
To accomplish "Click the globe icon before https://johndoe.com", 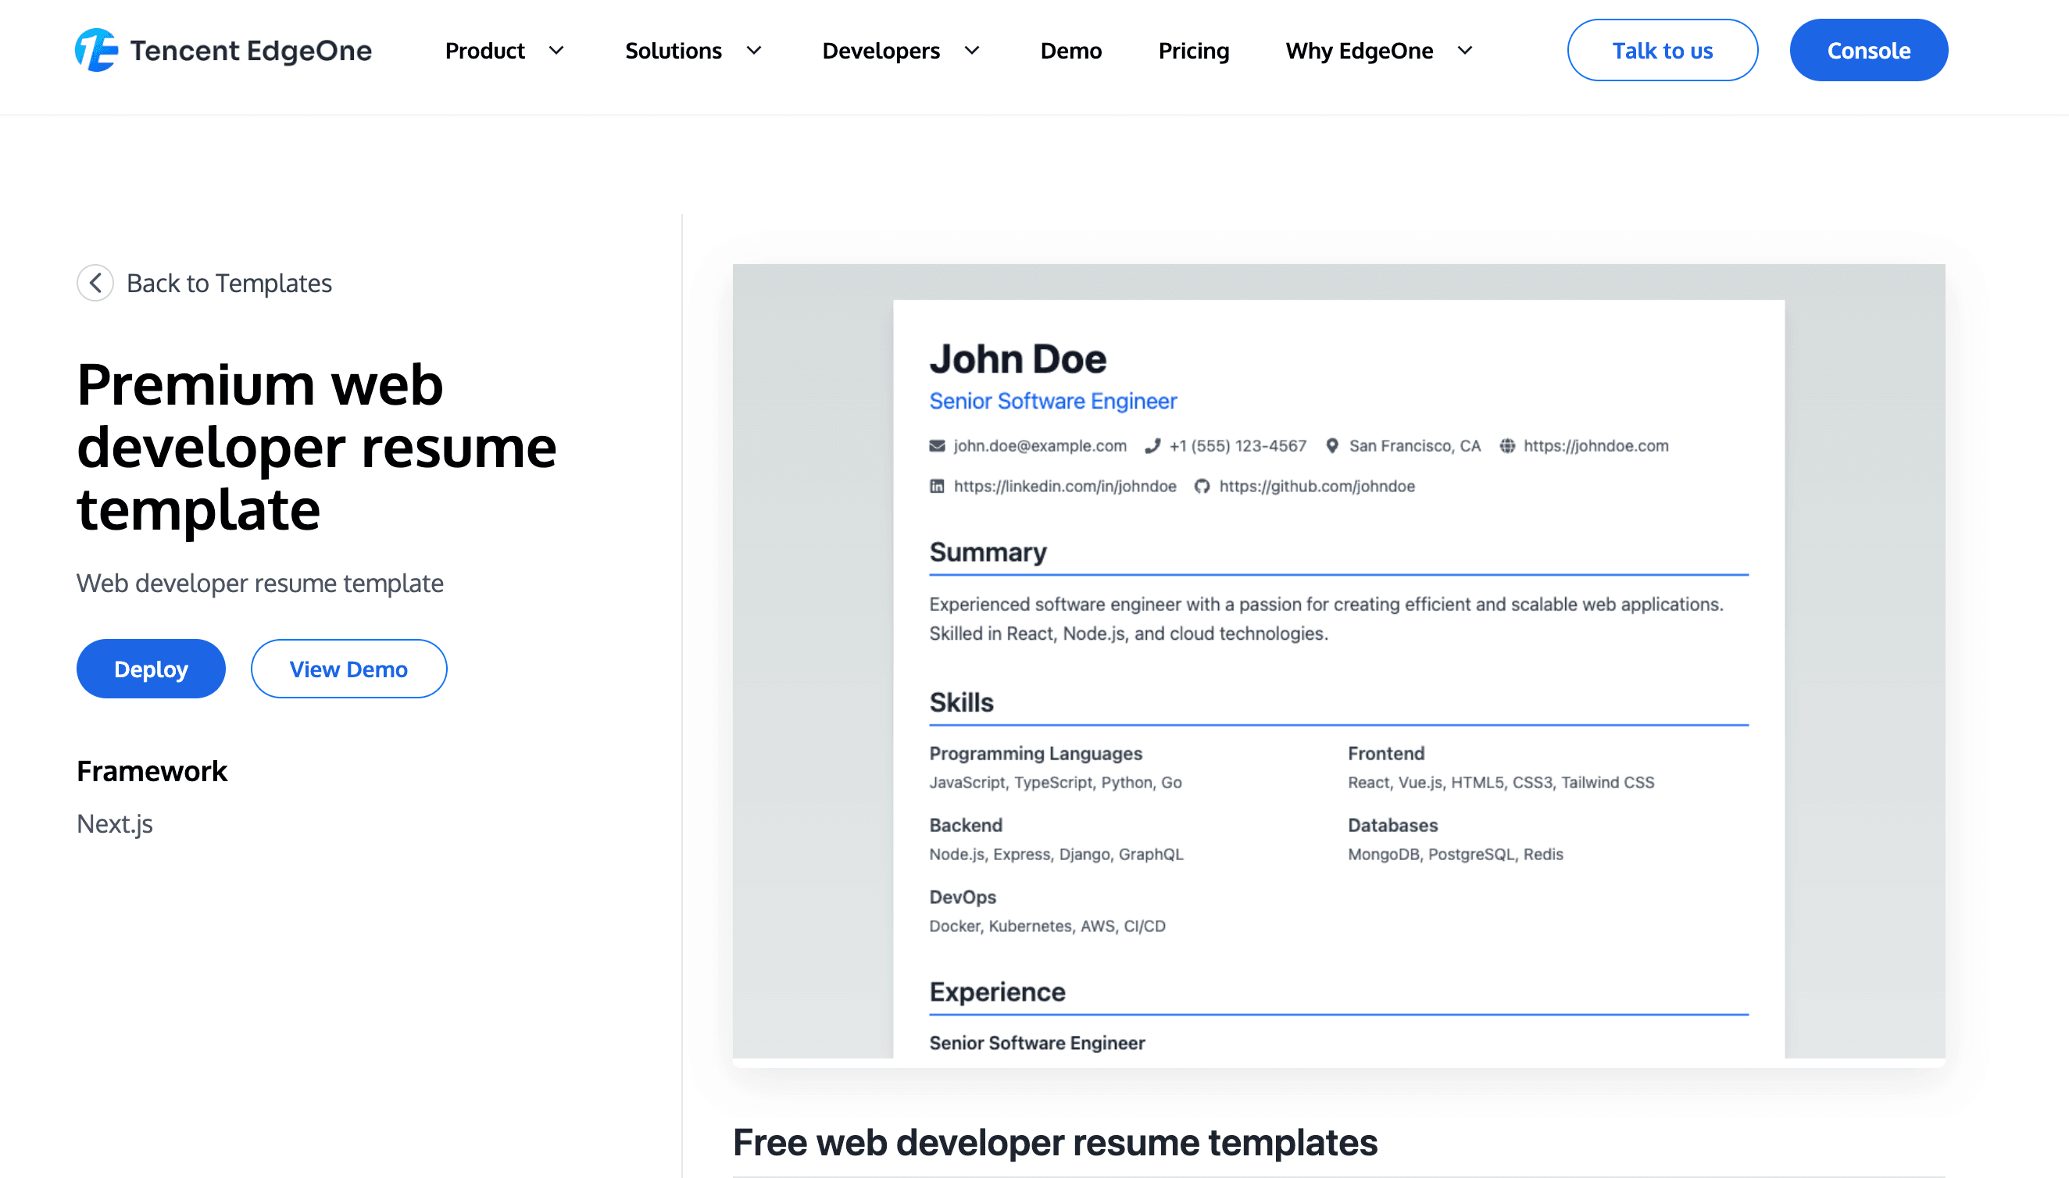I will (1506, 446).
